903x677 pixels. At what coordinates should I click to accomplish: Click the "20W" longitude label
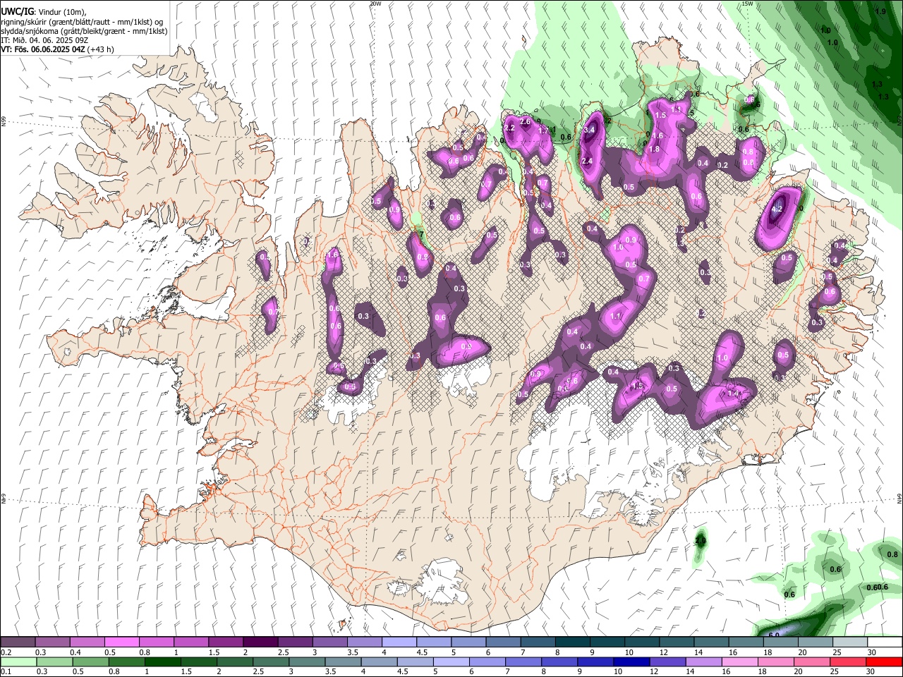coord(375,4)
